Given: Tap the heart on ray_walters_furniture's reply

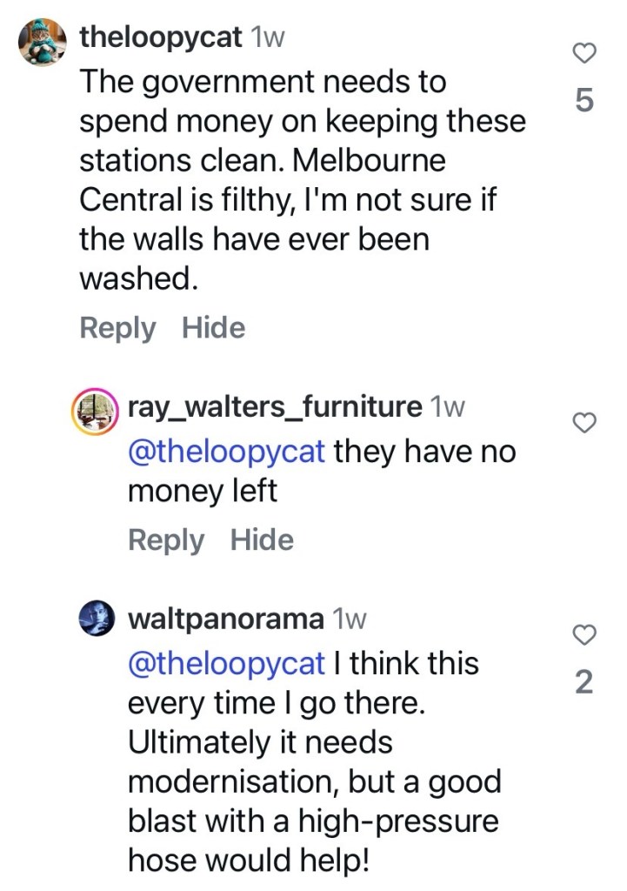Looking at the screenshot, I should [586, 423].
